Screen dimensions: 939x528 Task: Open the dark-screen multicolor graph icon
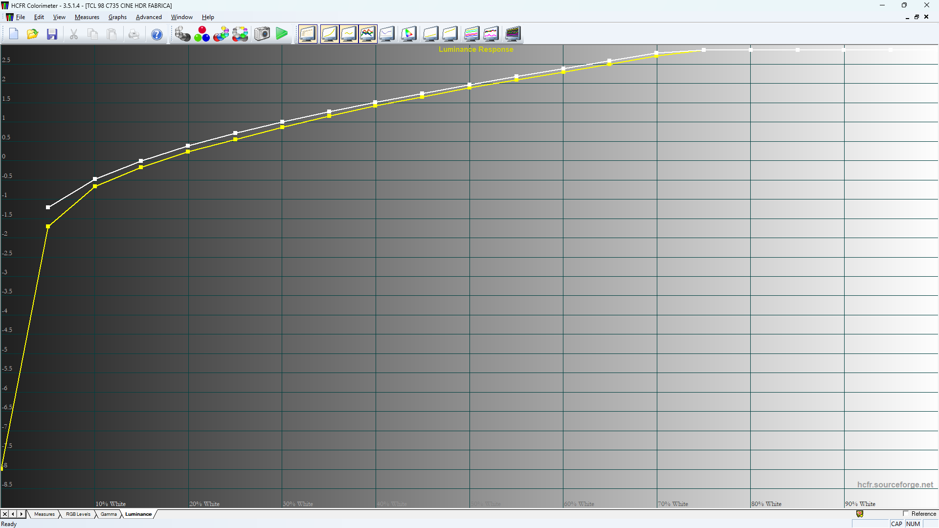click(513, 34)
